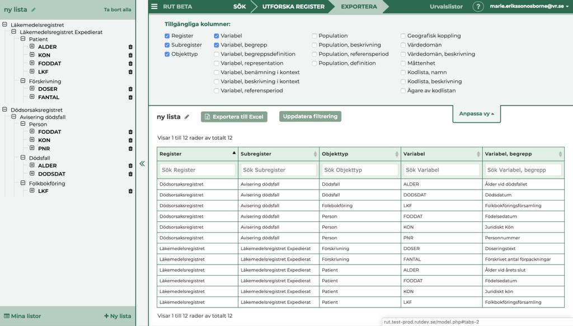This screenshot has width=573, height=326.
Task: Delete FODDAT under Person with its trash icon
Action: pyautogui.click(x=130, y=132)
